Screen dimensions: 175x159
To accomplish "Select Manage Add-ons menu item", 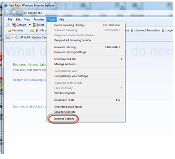I will tap(86, 64).
